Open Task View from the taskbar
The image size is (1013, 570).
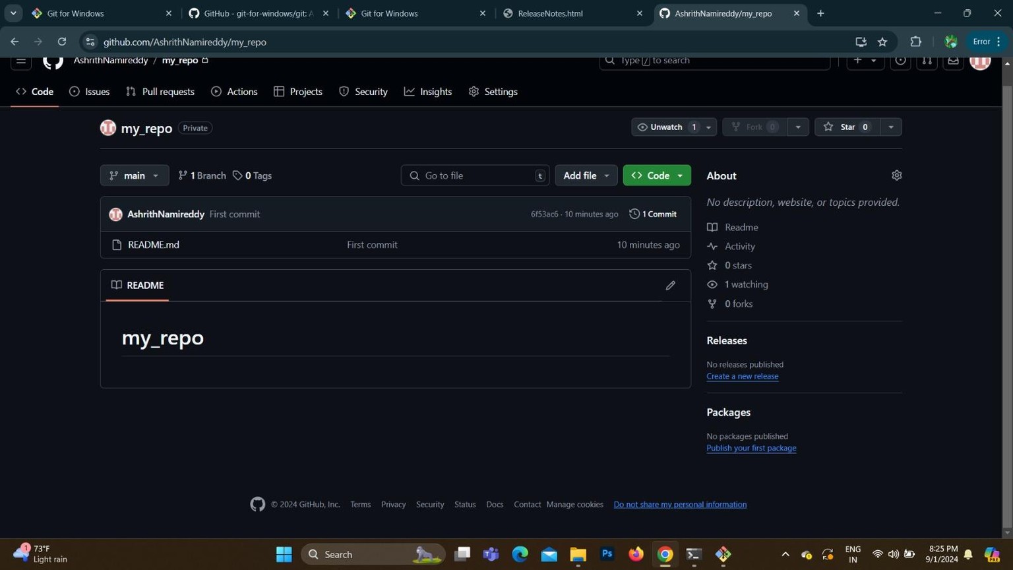click(462, 555)
